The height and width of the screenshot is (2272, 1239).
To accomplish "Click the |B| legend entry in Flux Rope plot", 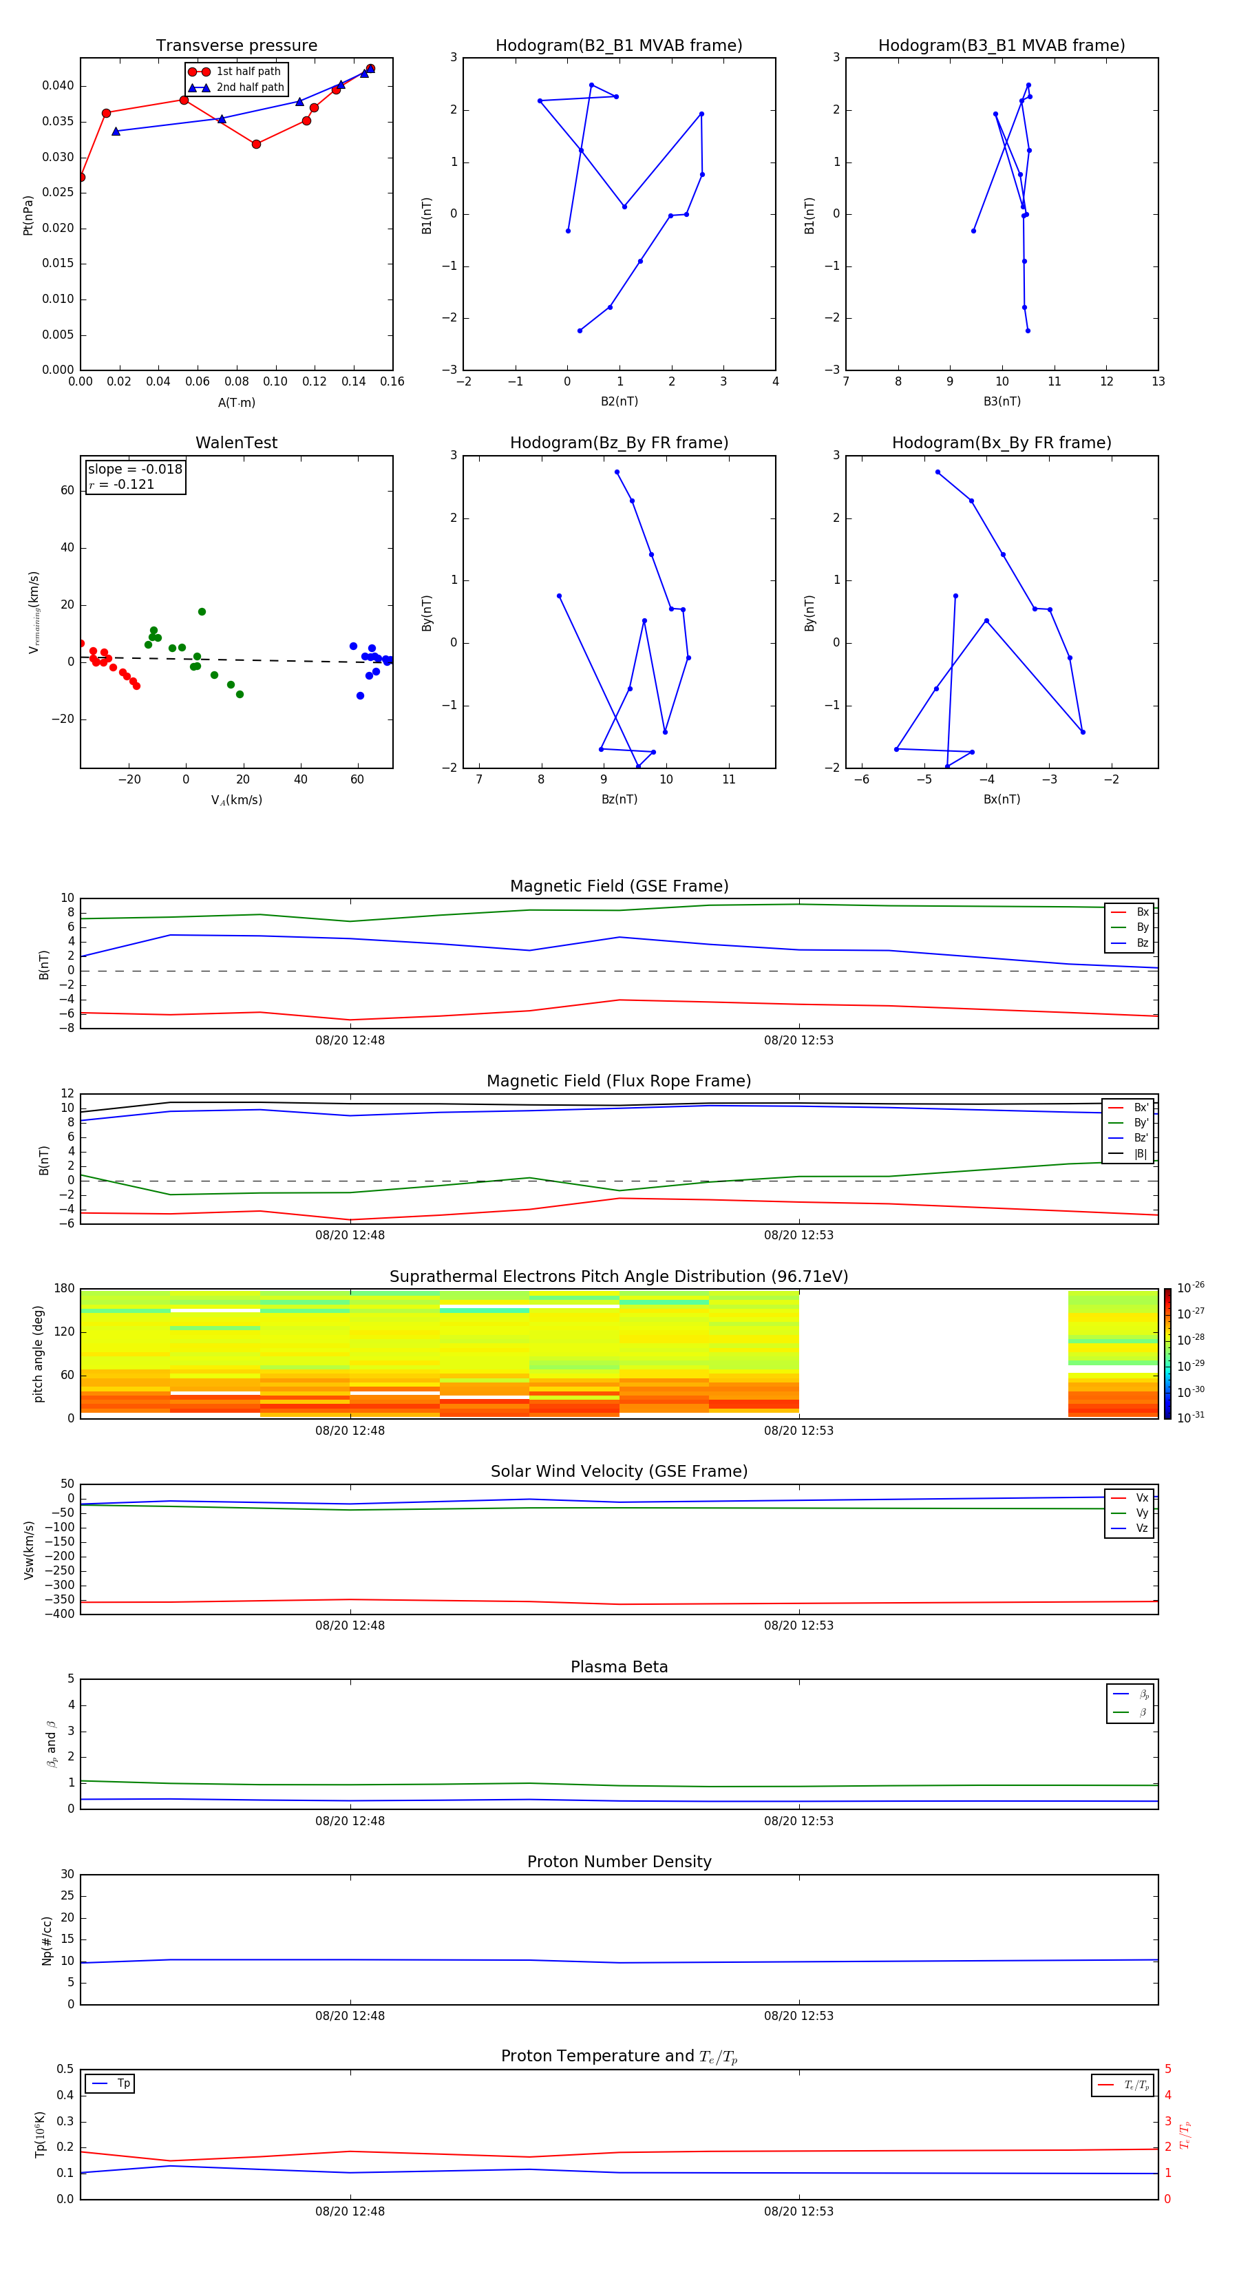I will pos(1128,1154).
